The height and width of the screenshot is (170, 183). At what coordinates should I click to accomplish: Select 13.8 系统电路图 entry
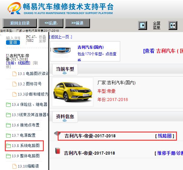[26, 145]
